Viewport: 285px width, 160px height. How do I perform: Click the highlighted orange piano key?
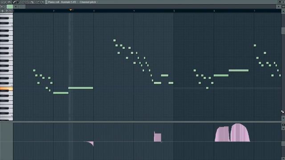pos(6,89)
